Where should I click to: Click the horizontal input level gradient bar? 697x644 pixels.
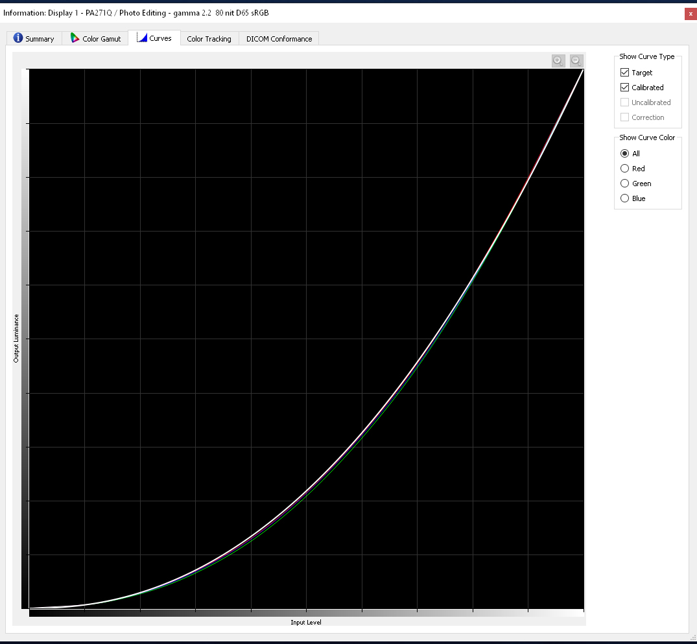[x=306, y=613]
